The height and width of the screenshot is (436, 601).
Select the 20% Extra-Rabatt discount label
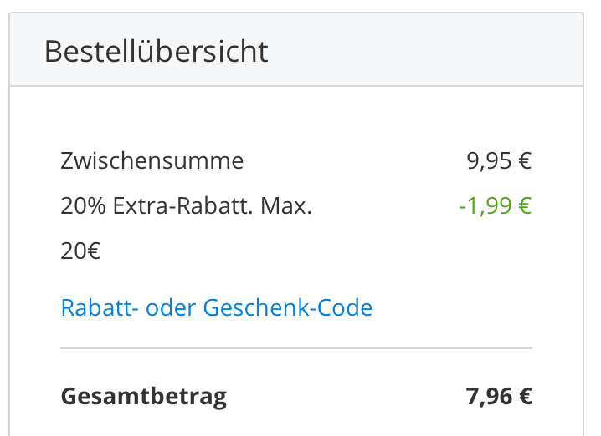[186, 205]
